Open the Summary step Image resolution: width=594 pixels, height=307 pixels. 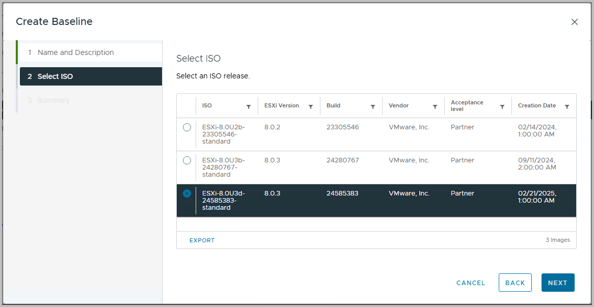click(x=53, y=100)
